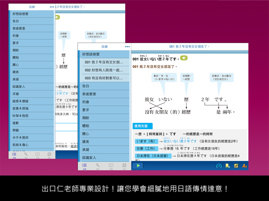The height and width of the screenshot is (201, 269).
Task: Select the list tab icon in the back window
Action: (x=14, y=155)
